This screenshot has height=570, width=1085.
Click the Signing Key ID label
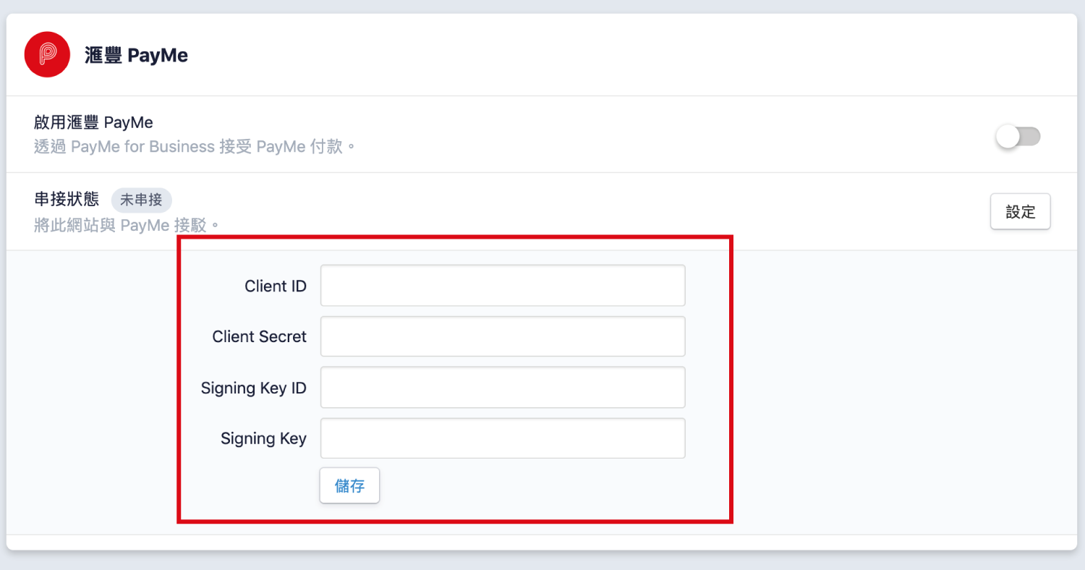coord(253,388)
